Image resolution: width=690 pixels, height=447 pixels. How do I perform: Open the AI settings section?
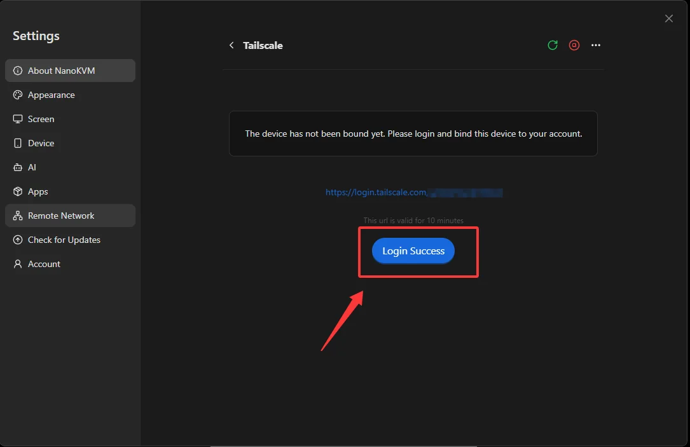click(x=70, y=167)
